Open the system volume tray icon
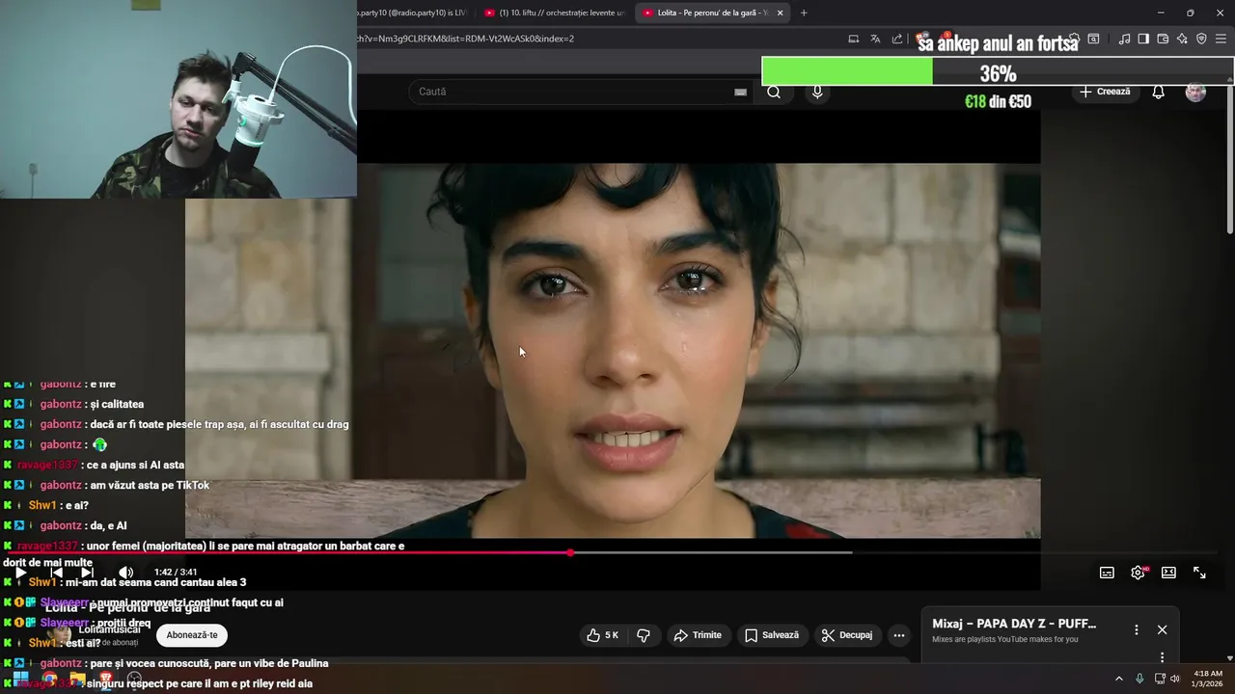 coord(1175,679)
